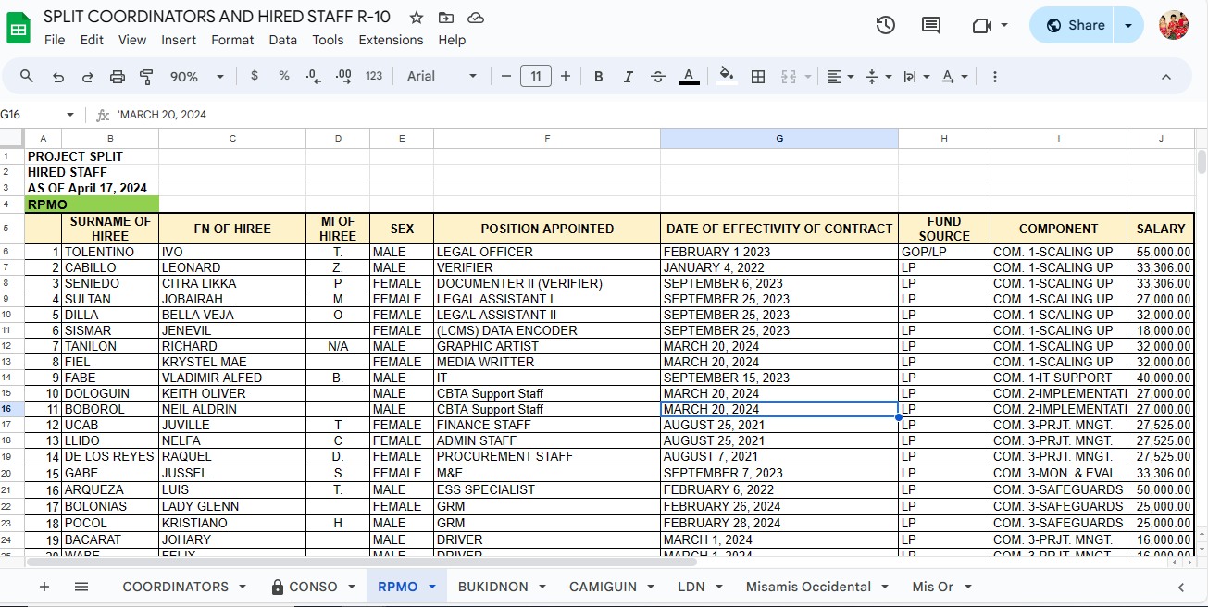Open the Google account avatar
The height and width of the screenshot is (607, 1208).
(x=1174, y=25)
